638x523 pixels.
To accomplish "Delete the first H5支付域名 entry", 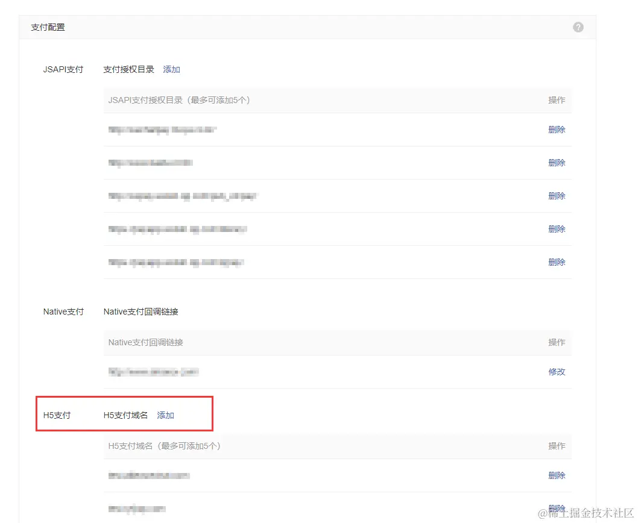I will 557,475.
